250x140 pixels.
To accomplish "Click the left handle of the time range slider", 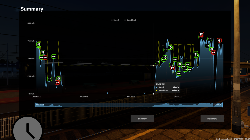I will pyautogui.click(x=35, y=105).
